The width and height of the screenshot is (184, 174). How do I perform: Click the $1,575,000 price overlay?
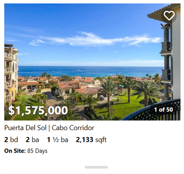click(x=38, y=110)
